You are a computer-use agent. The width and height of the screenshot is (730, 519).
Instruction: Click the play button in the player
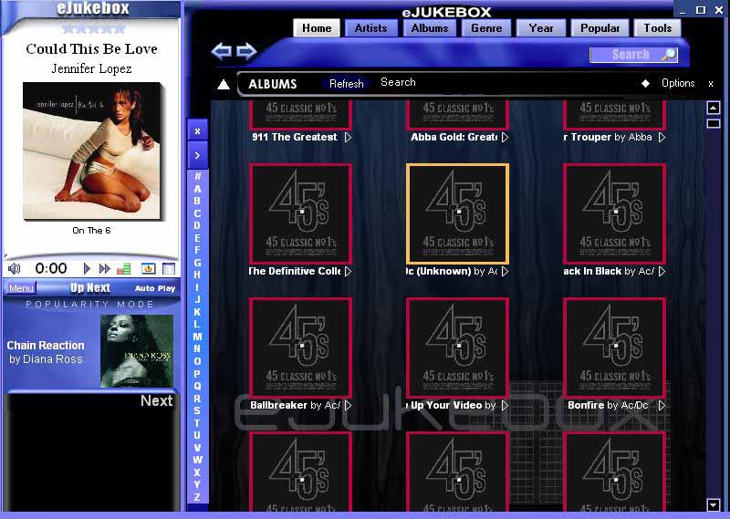86,268
